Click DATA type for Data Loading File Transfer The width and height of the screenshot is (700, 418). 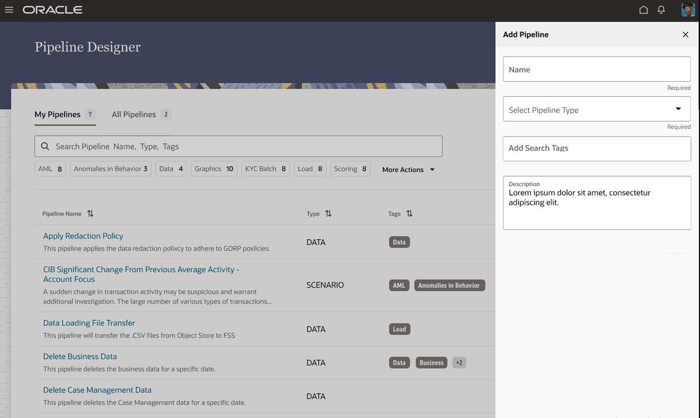coord(316,329)
